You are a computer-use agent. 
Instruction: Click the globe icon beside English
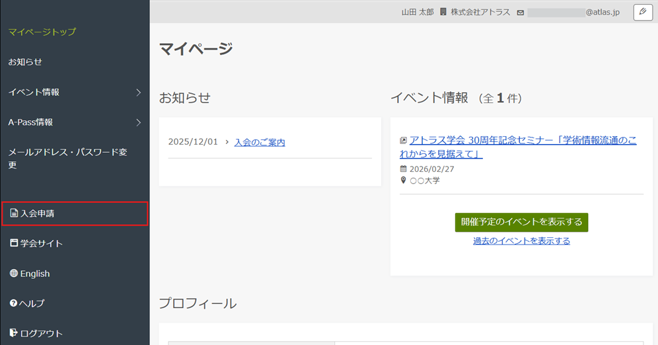14,273
